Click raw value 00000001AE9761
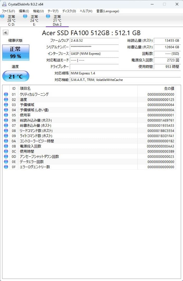 (x=161, y=120)
